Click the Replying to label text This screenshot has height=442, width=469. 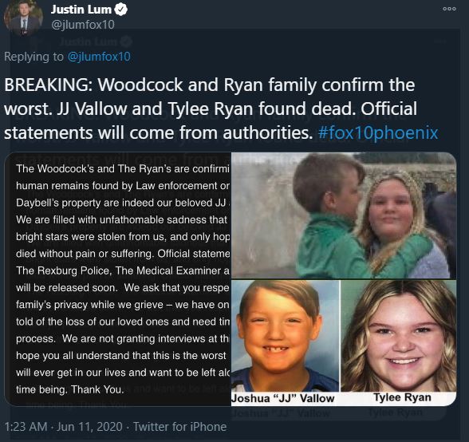(x=33, y=57)
